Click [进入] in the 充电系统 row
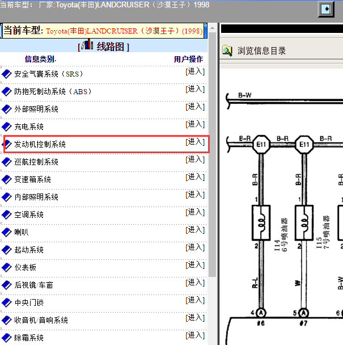This screenshot has height=345, width=343. coord(195,124)
